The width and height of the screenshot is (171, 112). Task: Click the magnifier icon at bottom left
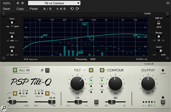pos(4,108)
